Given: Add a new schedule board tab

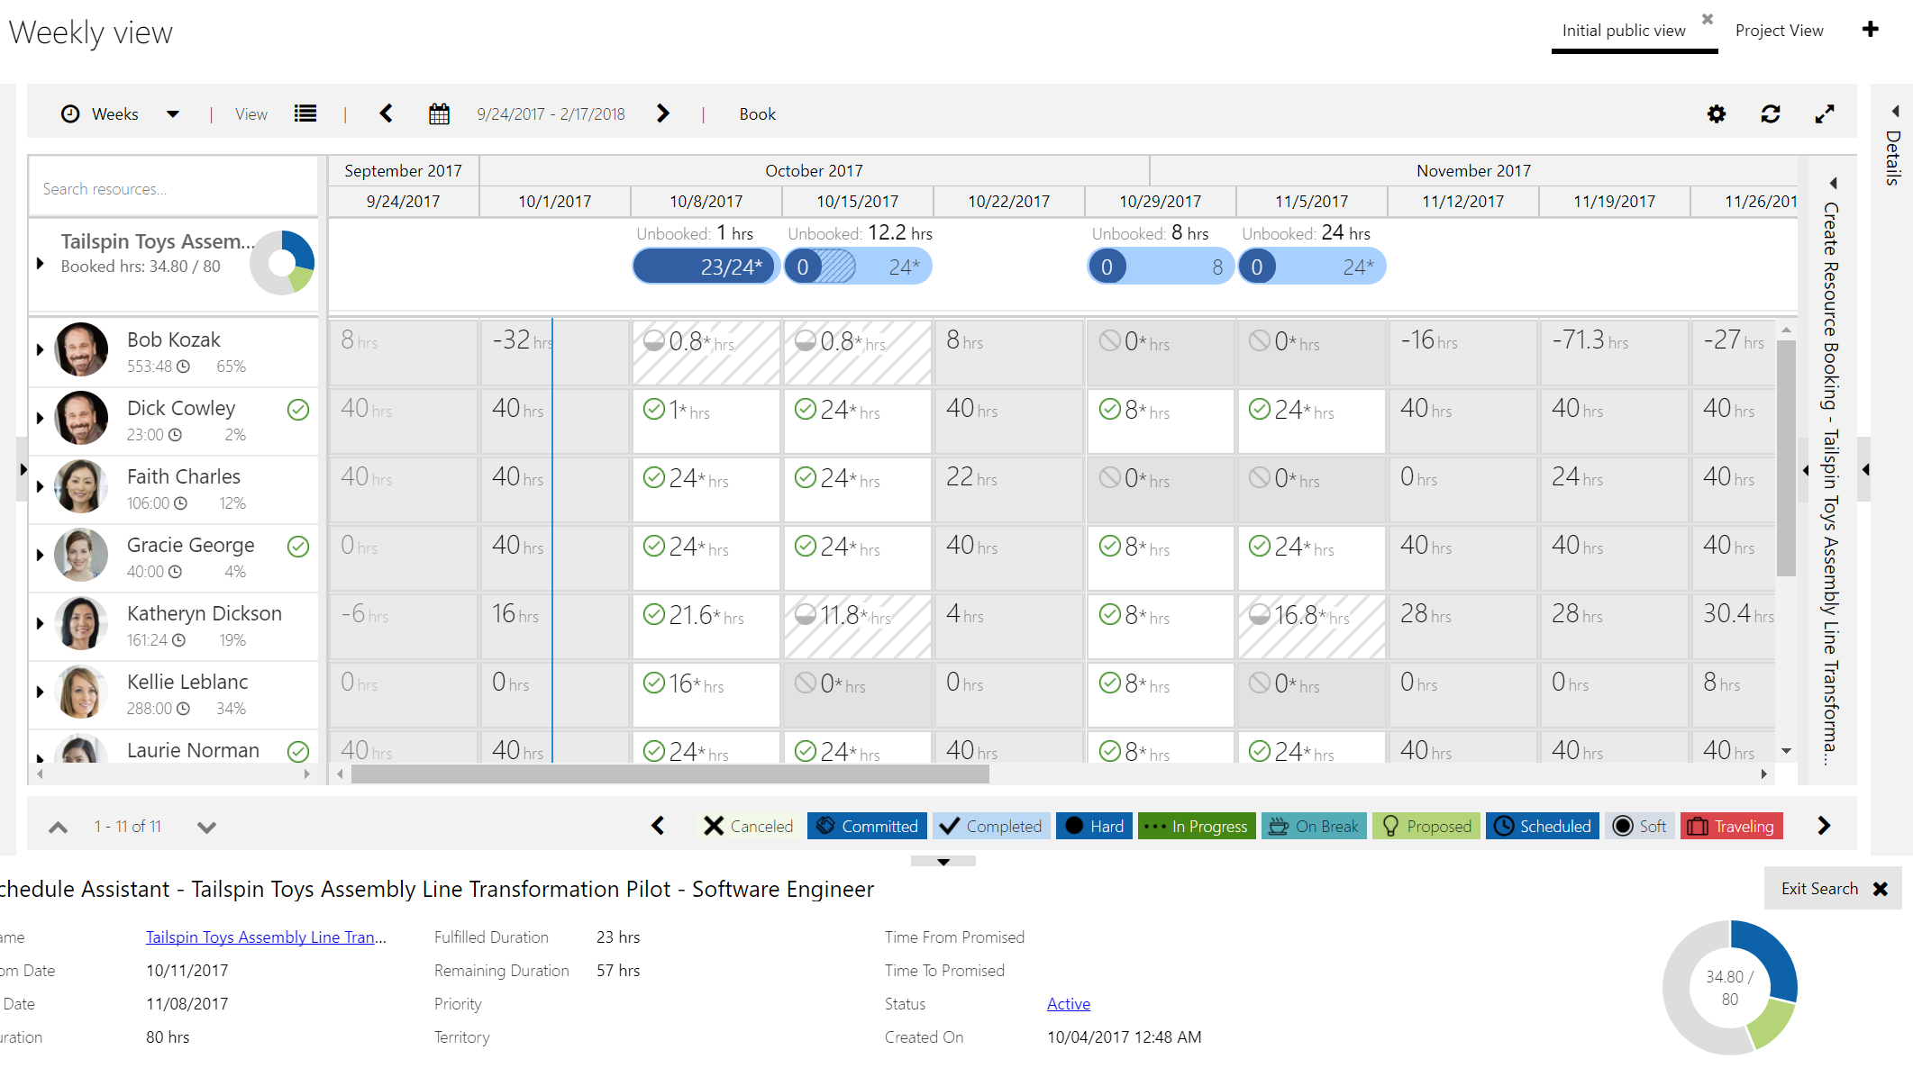Looking at the screenshot, I should pyautogui.click(x=1871, y=30).
